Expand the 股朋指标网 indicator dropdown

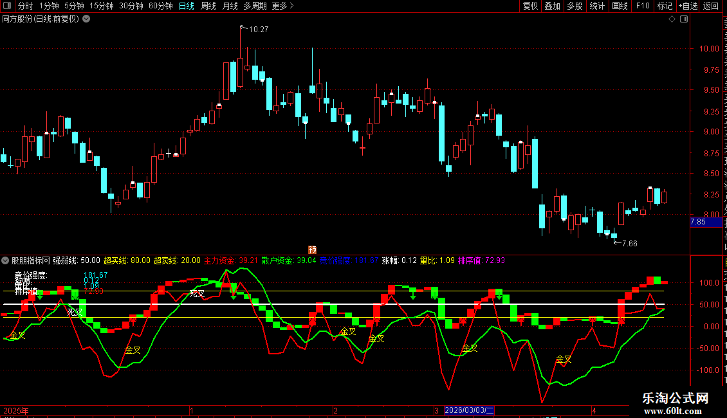[5, 261]
